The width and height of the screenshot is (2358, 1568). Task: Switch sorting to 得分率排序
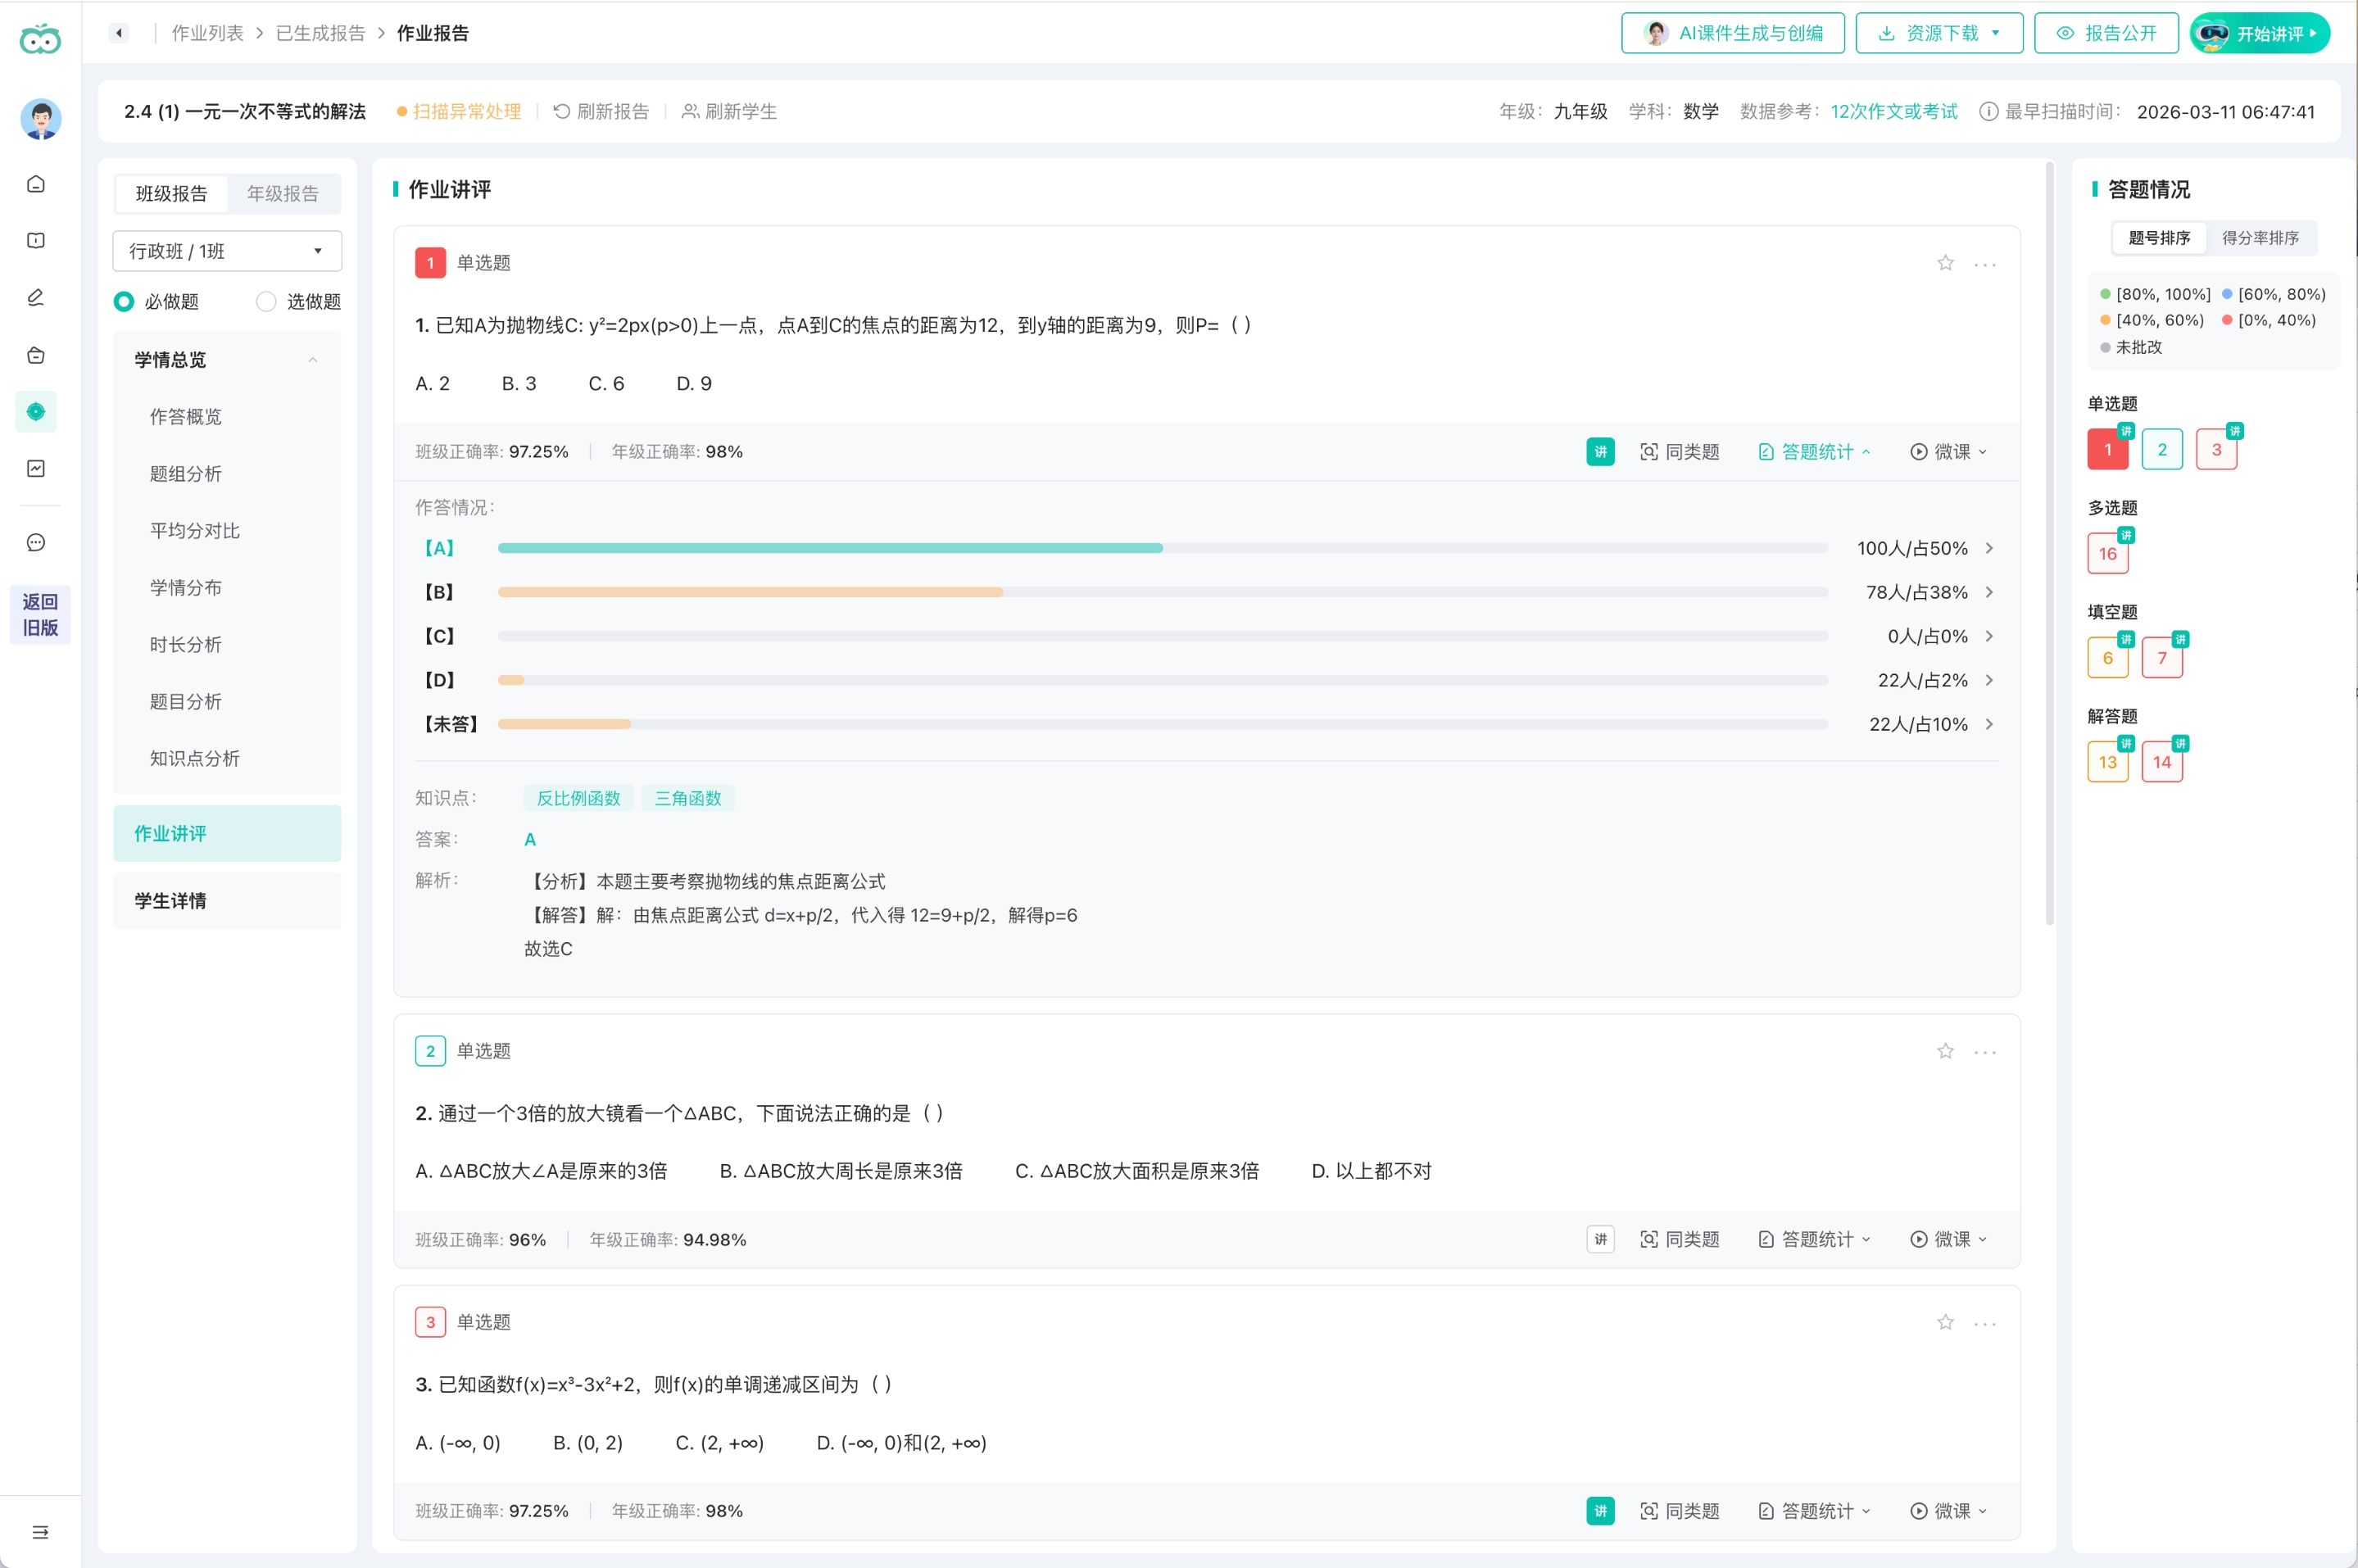tap(2260, 237)
